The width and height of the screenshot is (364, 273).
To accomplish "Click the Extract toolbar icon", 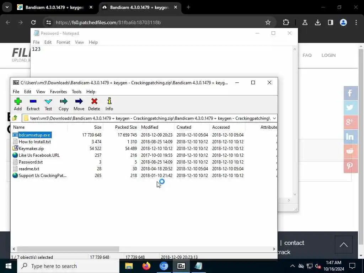I will click(x=33, y=104).
